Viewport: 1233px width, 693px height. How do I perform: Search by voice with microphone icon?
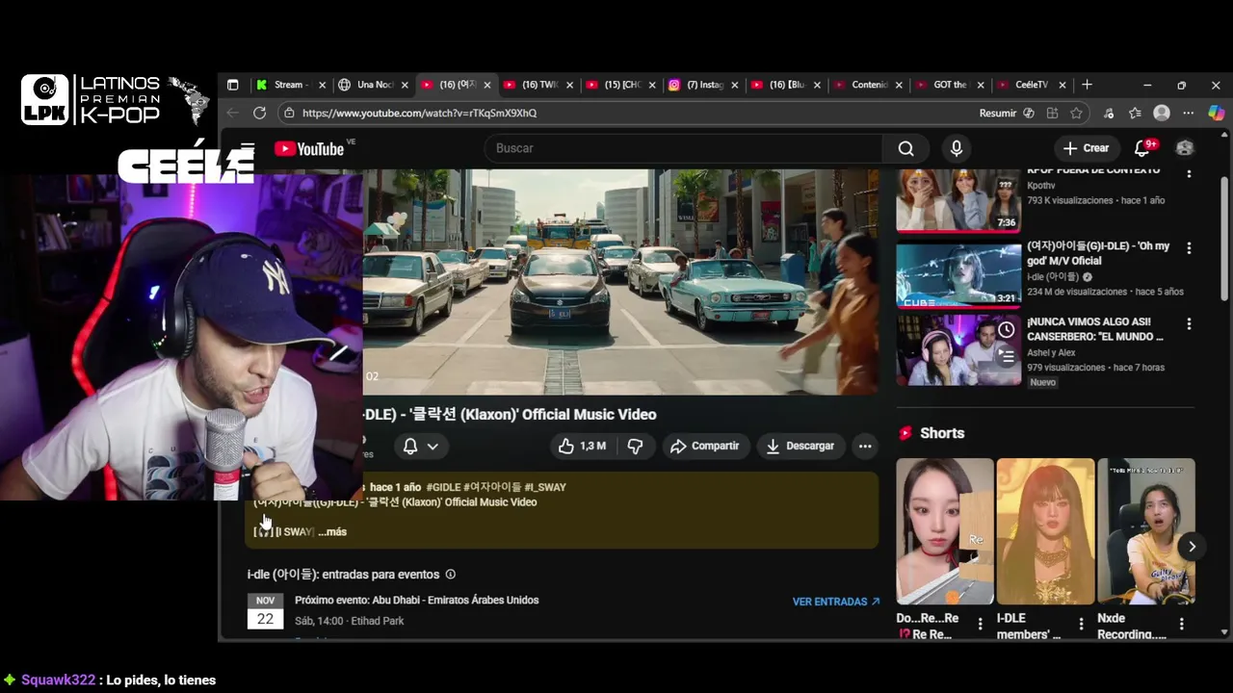(956, 148)
